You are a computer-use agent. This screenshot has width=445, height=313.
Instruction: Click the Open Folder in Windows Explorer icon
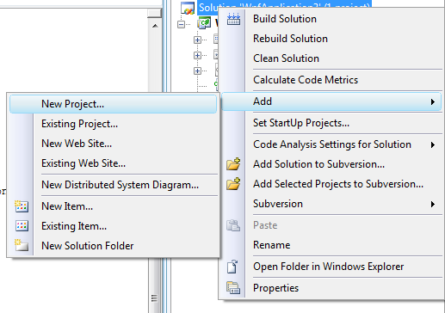click(232, 267)
